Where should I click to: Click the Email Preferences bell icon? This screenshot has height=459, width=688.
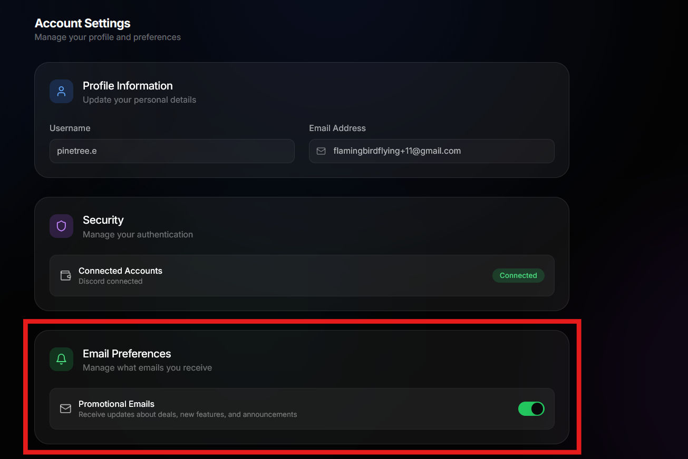(61, 359)
